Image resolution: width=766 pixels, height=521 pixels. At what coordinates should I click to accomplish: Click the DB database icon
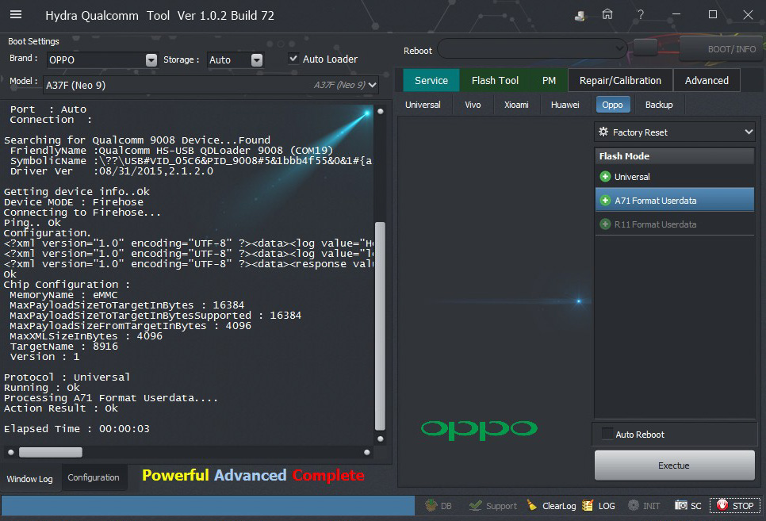tap(431, 505)
